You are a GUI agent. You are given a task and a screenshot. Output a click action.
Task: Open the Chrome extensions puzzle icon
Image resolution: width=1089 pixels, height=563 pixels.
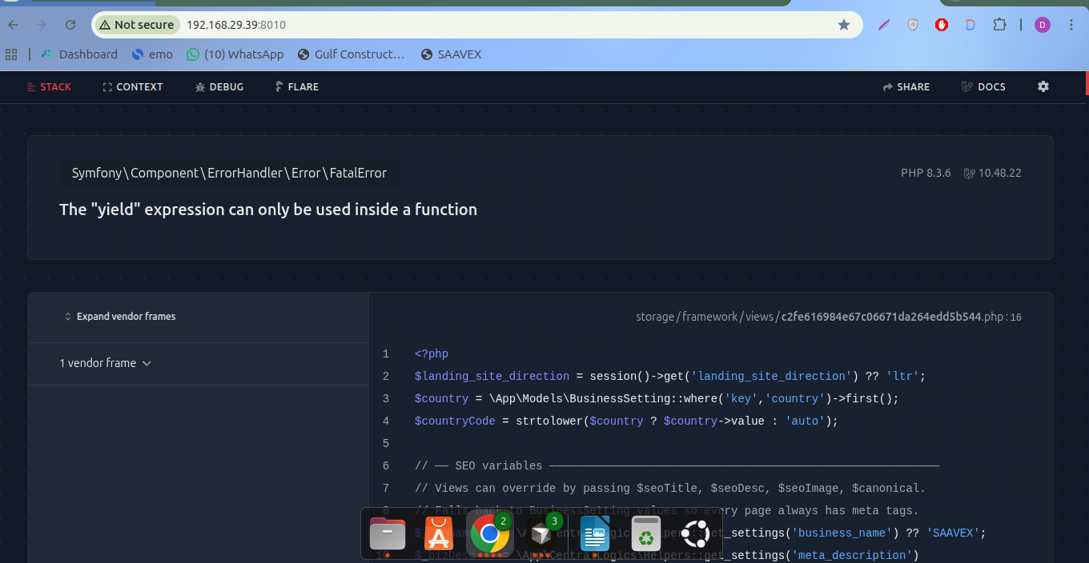pyautogui.click(x=999, y=25)
